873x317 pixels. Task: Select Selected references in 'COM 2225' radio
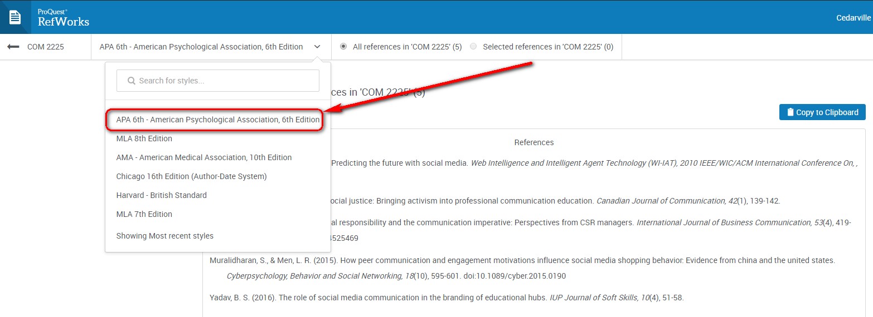click(473, 47)
